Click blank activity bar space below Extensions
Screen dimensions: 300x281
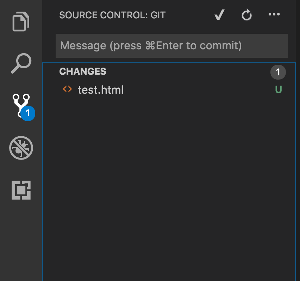tap(21, 239)
